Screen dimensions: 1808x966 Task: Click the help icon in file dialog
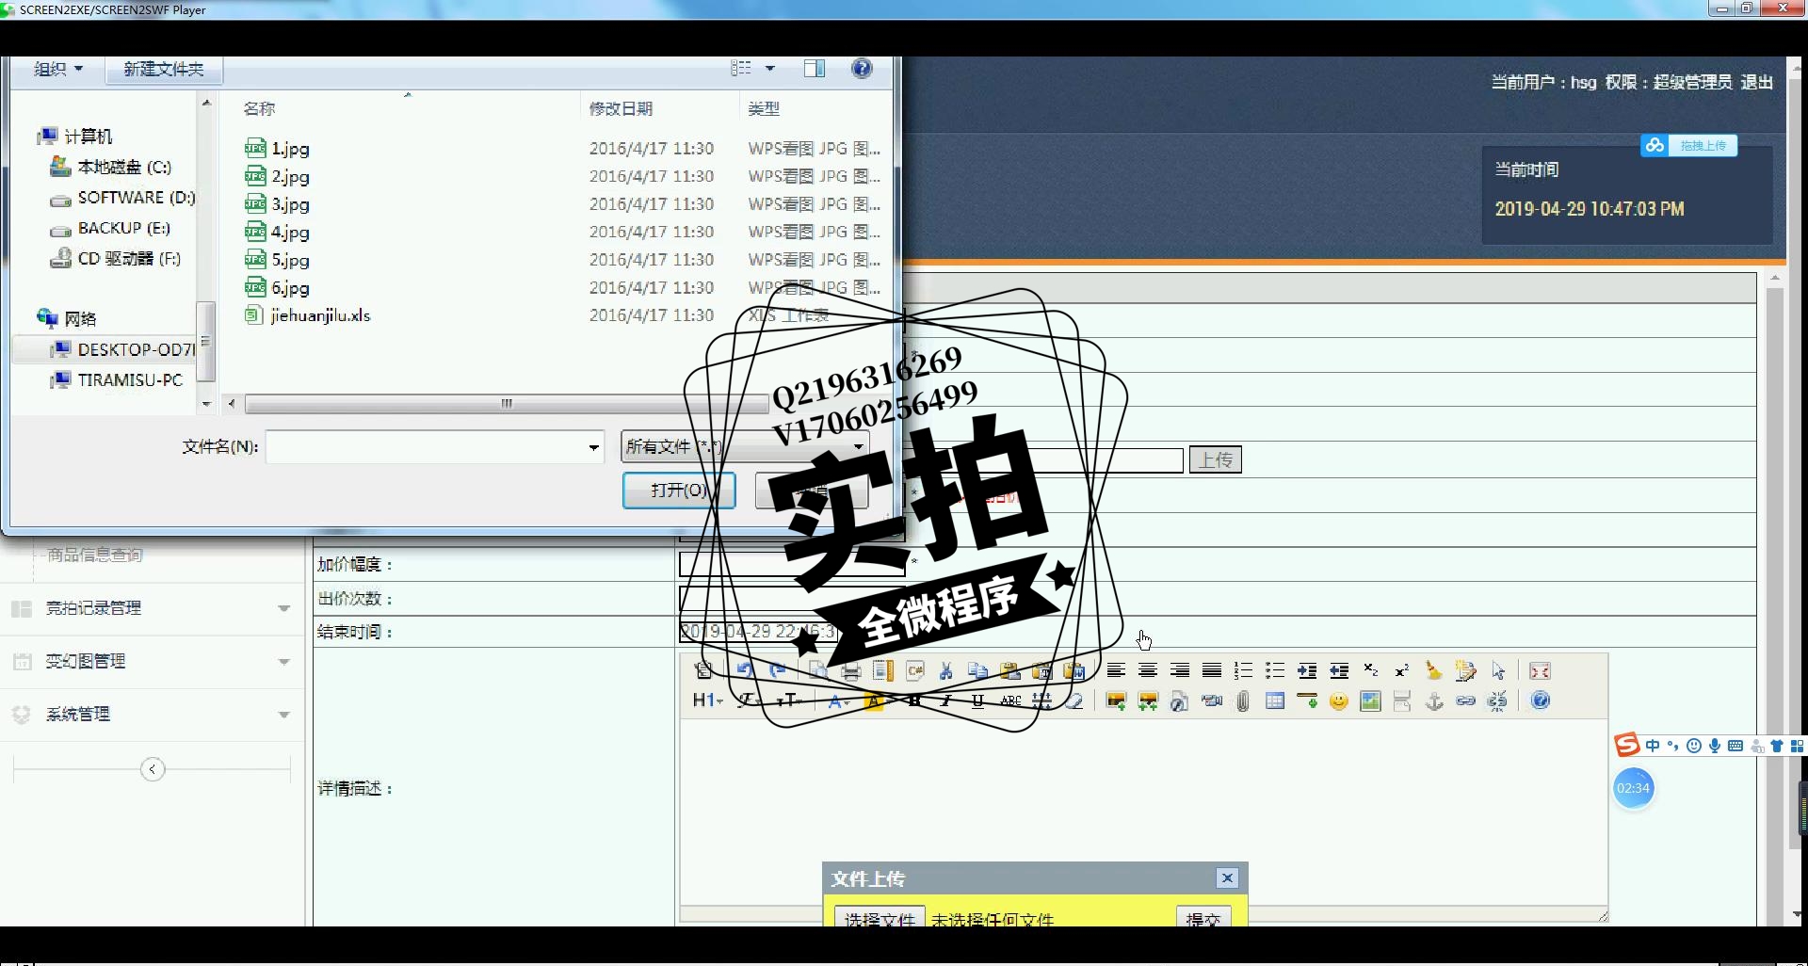tap(862, 69)
